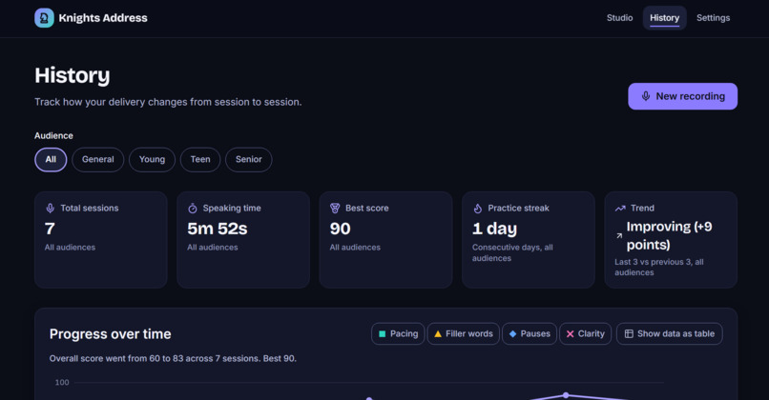This screenshot has height=400, width=769.
Task: Filter by General audience
Action: tap(97, 160)
